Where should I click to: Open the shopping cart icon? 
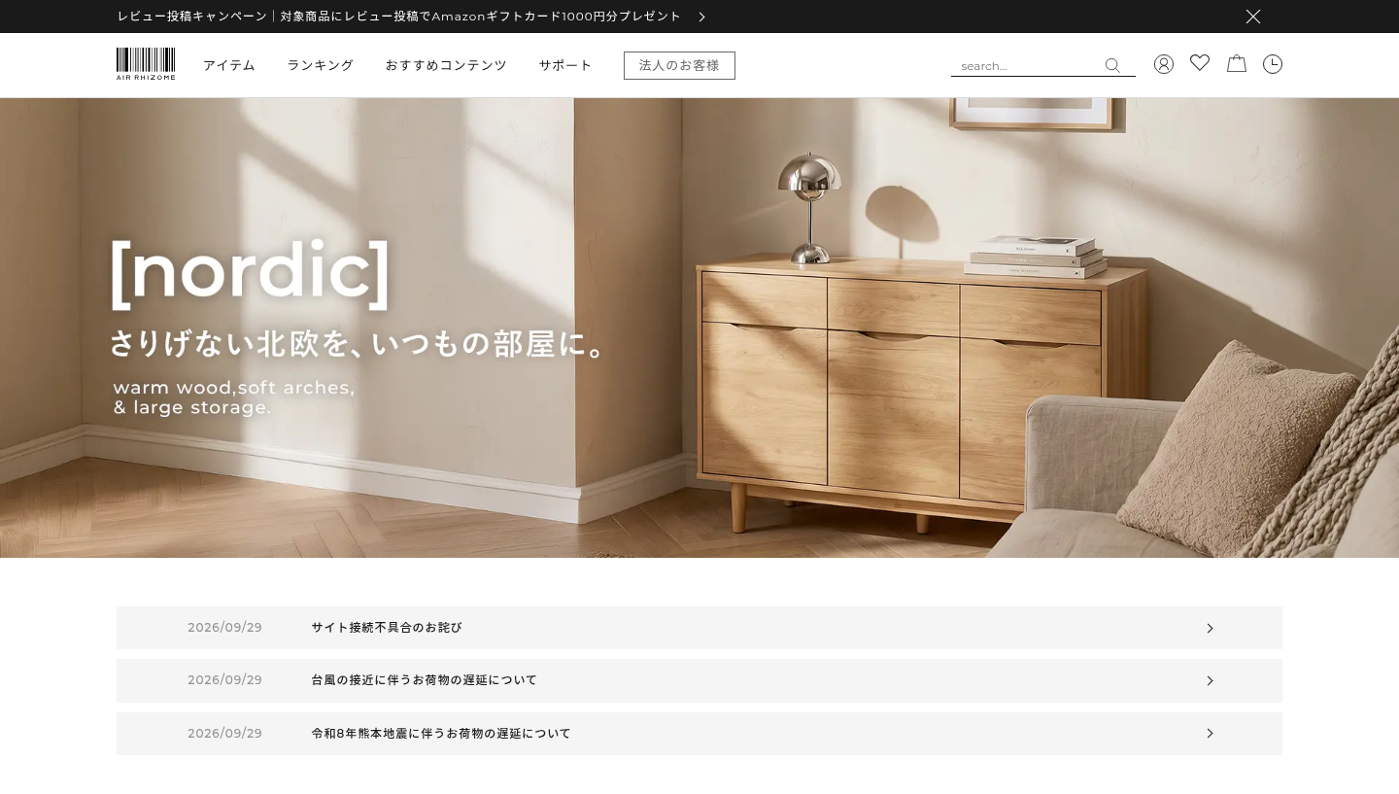(1237, 63)
